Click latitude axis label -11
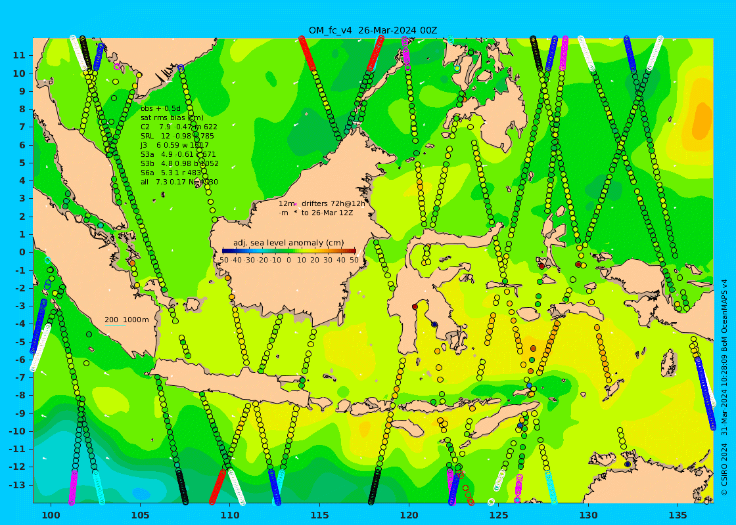Viewport: 736px width, 525px height. point(17,449)
